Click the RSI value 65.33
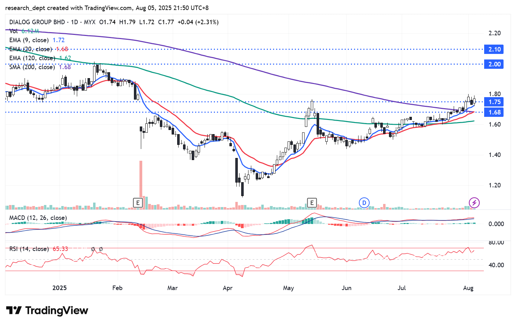This screenshot has width=516, height=326. tap(60, 249)
